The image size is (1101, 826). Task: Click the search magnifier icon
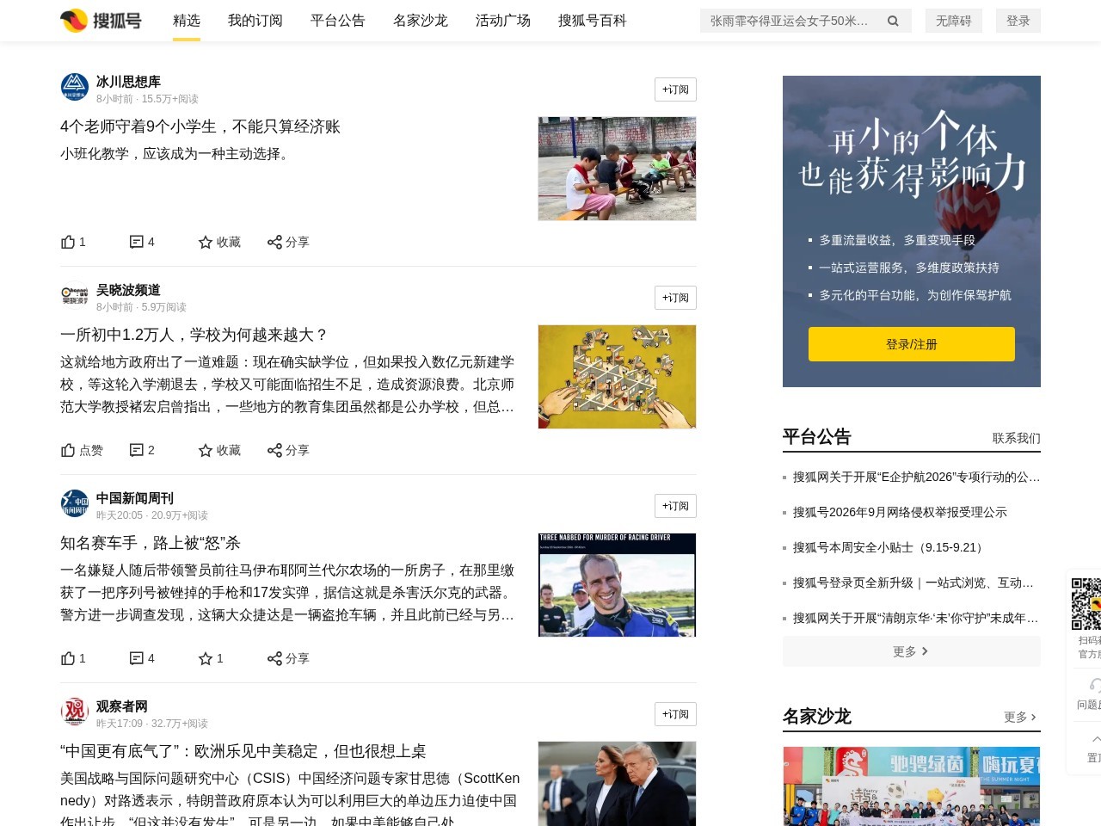893,21
